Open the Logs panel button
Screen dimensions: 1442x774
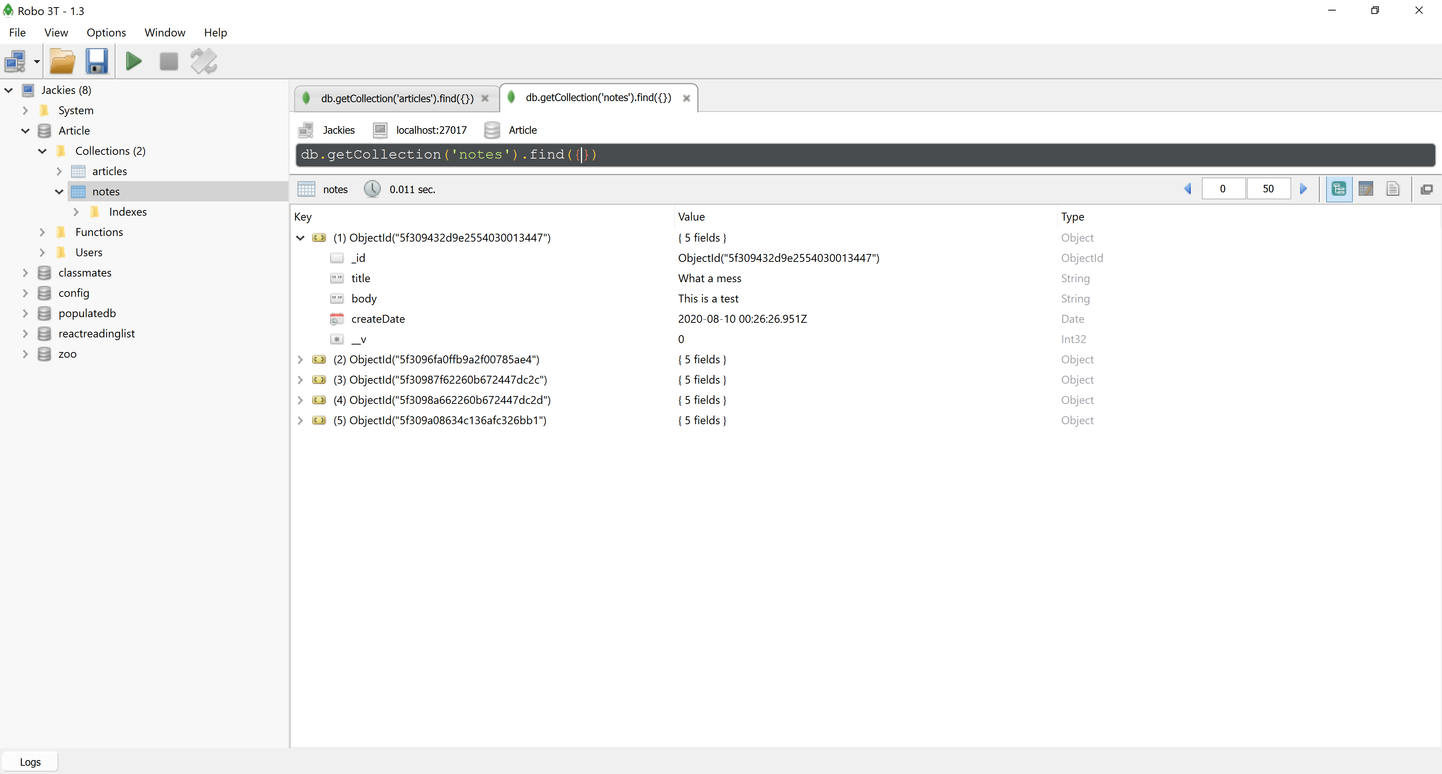pyautogui.click(x=30, y=762)
